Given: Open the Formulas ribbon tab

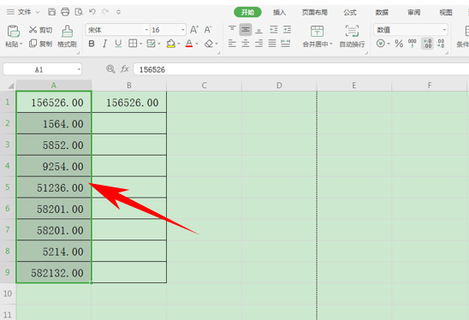Looking at the screenshot, I should point(350,12).
